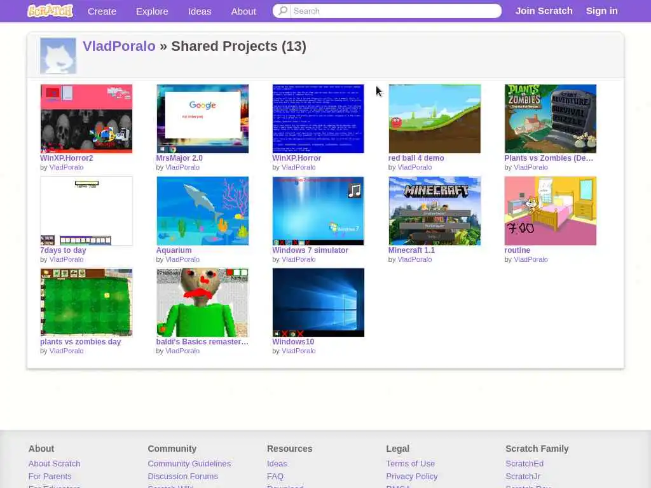
Task: Click the 7days to day title
Action: [x=63, y=250]
